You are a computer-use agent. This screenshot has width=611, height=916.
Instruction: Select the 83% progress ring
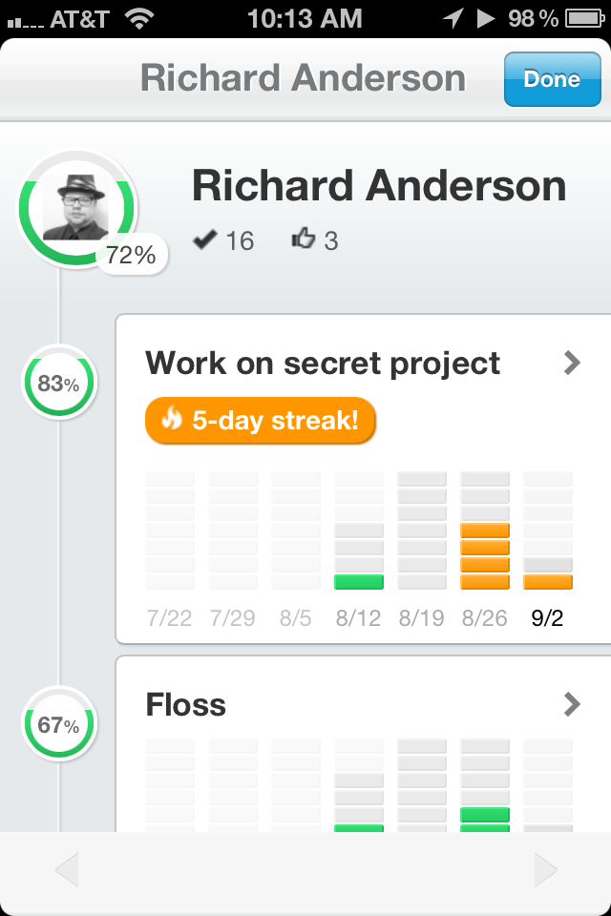click(59, 383)
